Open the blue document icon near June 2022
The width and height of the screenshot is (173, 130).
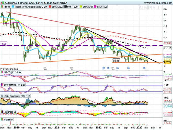coord(118,68)
